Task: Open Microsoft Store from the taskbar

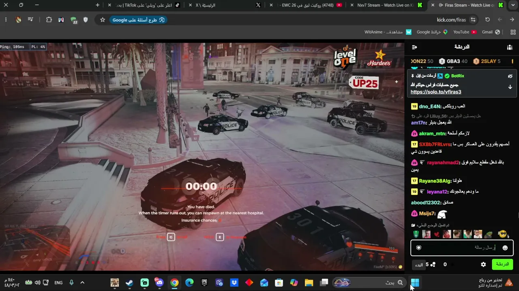Action: tap(279, 283)
